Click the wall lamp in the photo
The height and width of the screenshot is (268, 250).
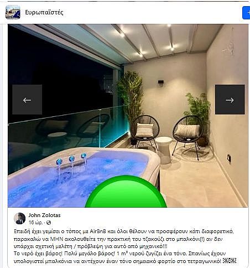160,83
